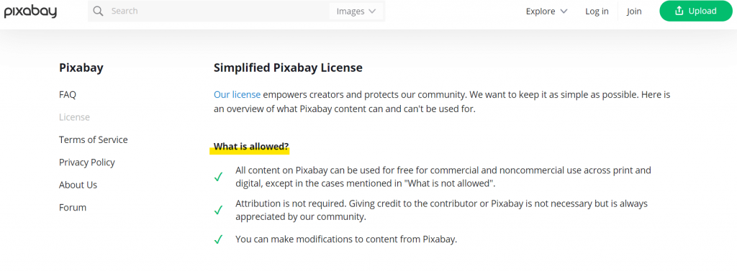Open the About Us page
The image size is (737, 271).
[x=78, y=185]
